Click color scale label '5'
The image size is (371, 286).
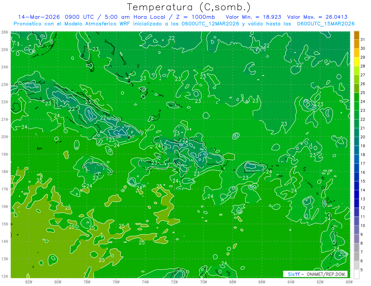362,270
